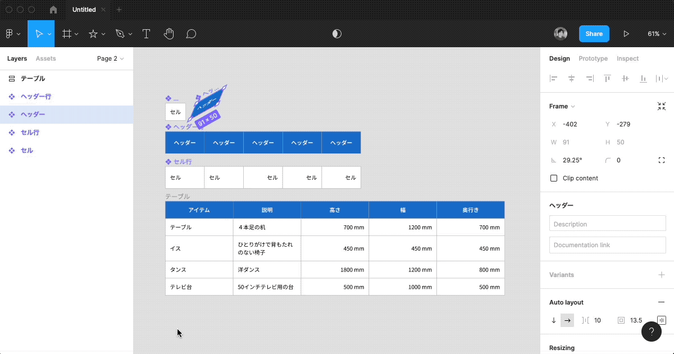
Task: Click the resize to fit icon
Action: 661,106
